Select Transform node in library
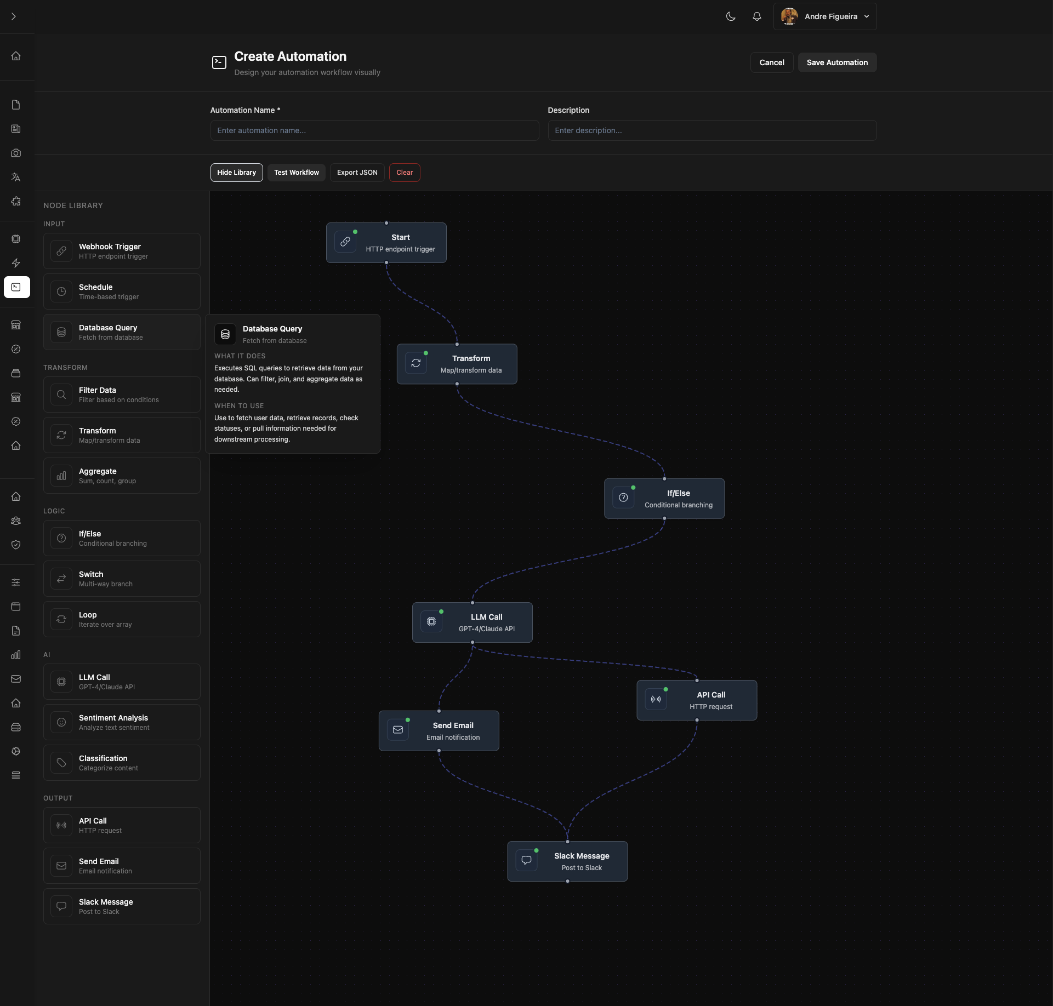Viewport: 1053px width, 1006px height. (x=122, y=435)
